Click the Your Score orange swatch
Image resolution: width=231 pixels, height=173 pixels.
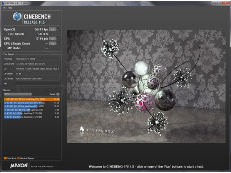pos(5,158)
